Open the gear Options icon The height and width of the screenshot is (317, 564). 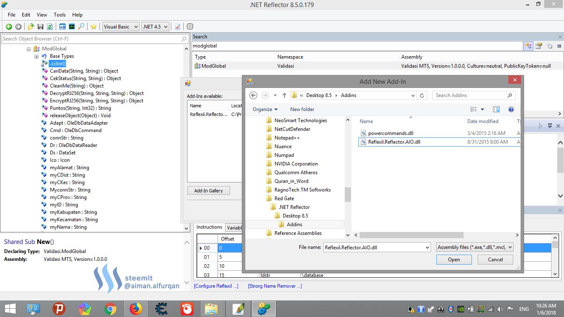click(190, 26)
